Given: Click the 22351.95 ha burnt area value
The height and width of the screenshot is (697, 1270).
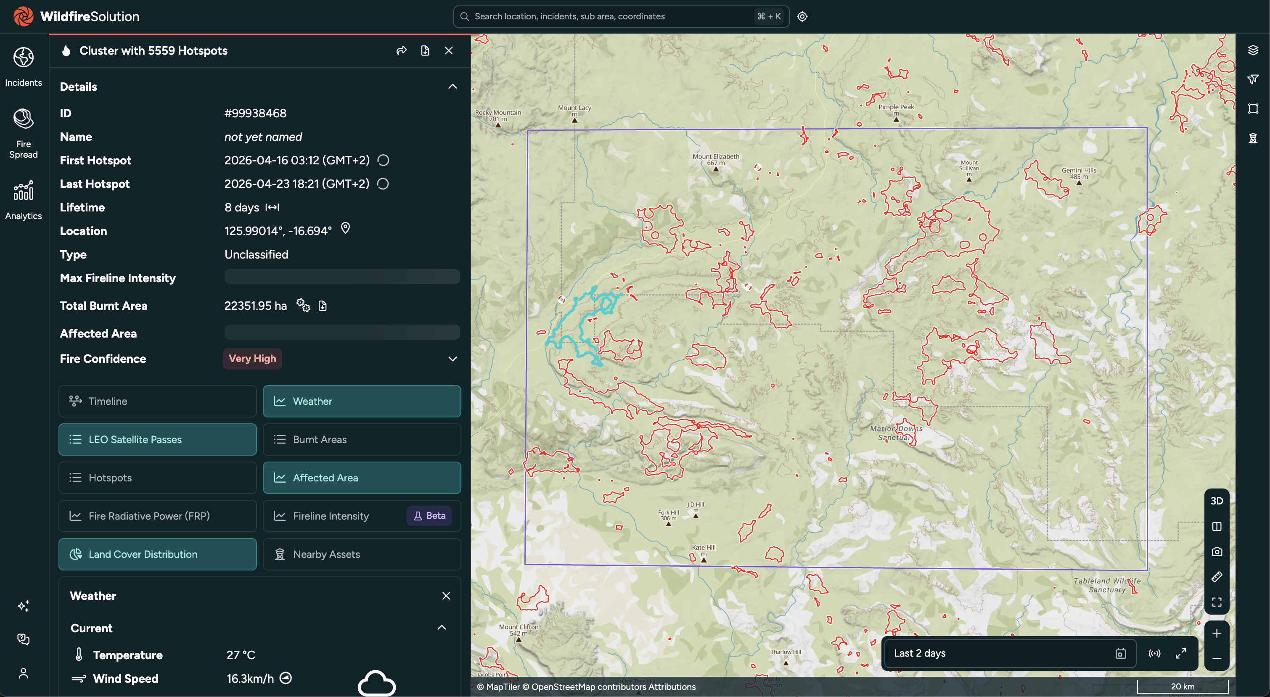Looking at the screenshot, I should [x=255, y=306].
